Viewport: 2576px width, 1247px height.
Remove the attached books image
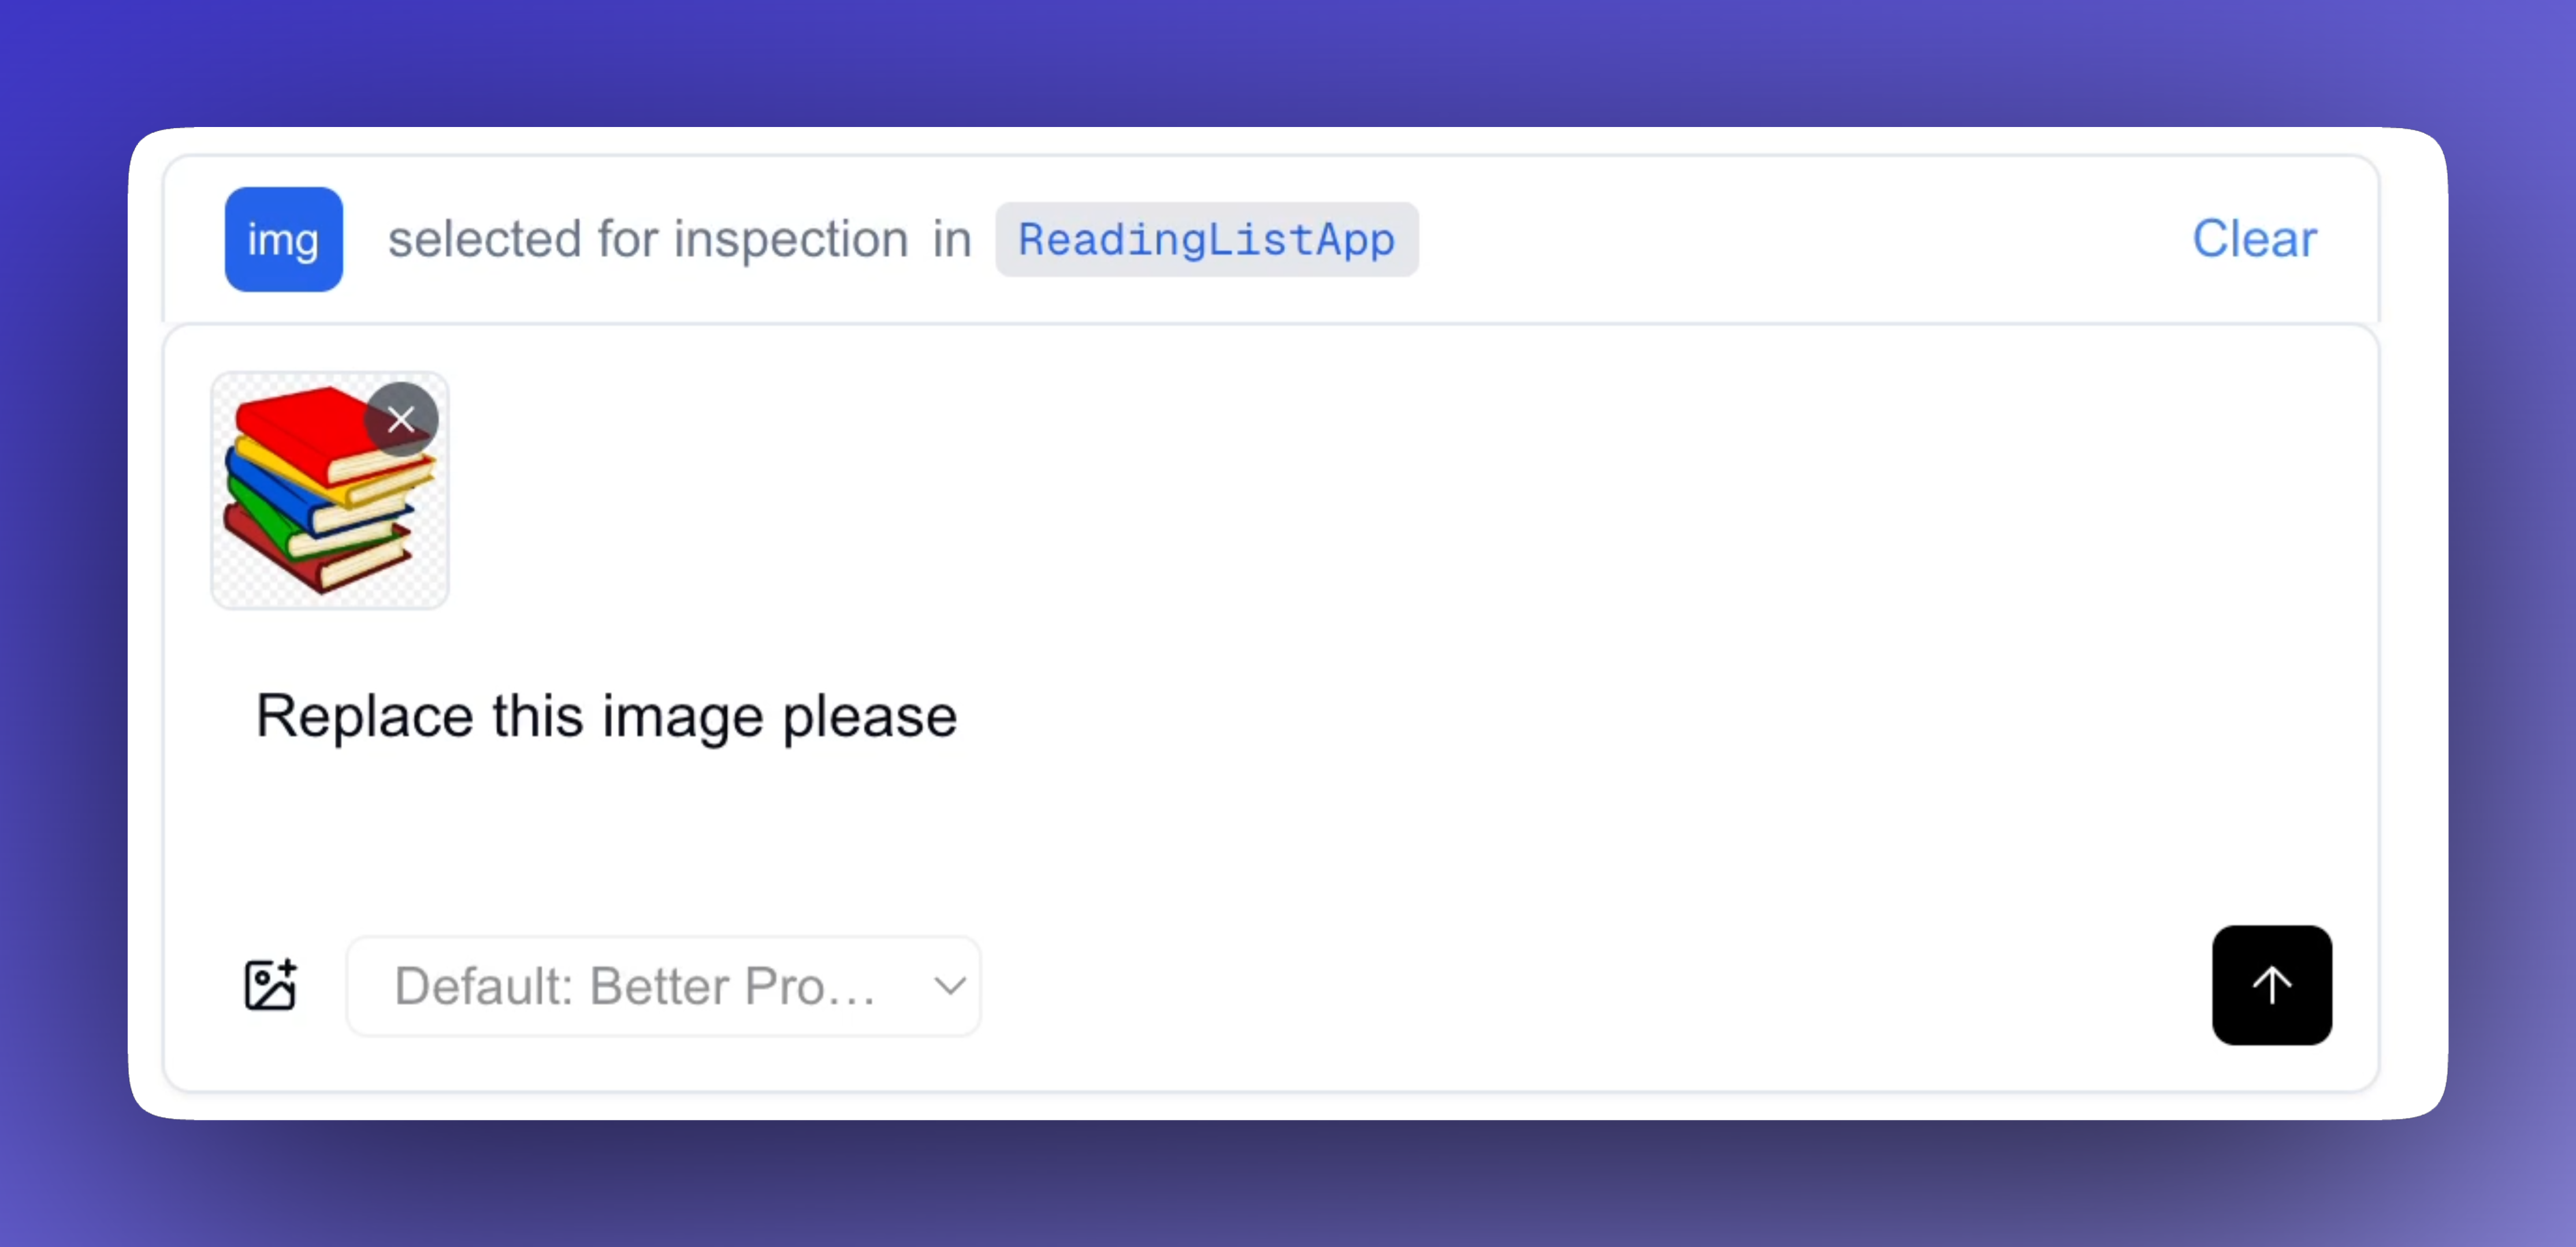click(x=401, y=420)
